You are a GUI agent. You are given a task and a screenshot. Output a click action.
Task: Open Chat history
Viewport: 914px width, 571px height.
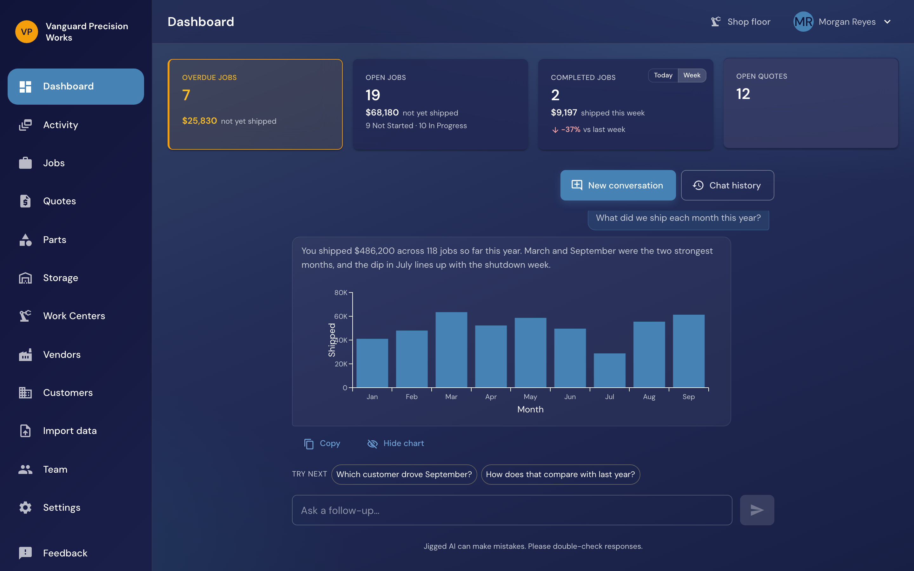(x=727, y=186)
